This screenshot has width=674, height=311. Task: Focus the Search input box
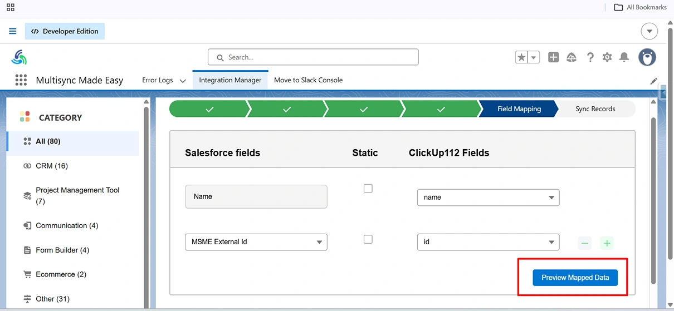(313, 57)
